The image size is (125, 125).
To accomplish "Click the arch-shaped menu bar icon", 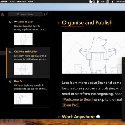I will (90, 2).
